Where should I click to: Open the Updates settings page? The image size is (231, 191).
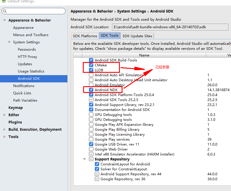(25, 64)
